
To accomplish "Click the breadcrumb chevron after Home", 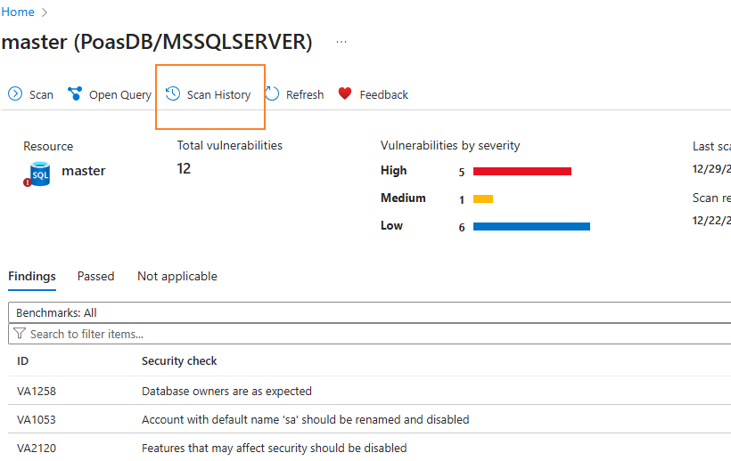I will tap(45, 12).
